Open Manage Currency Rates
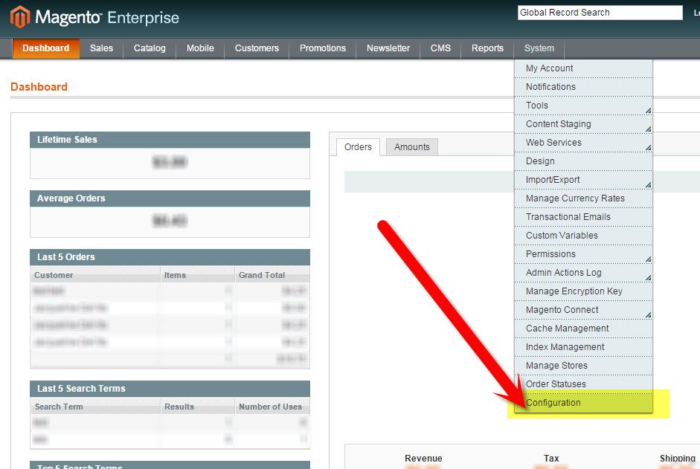 coord(583,198)
